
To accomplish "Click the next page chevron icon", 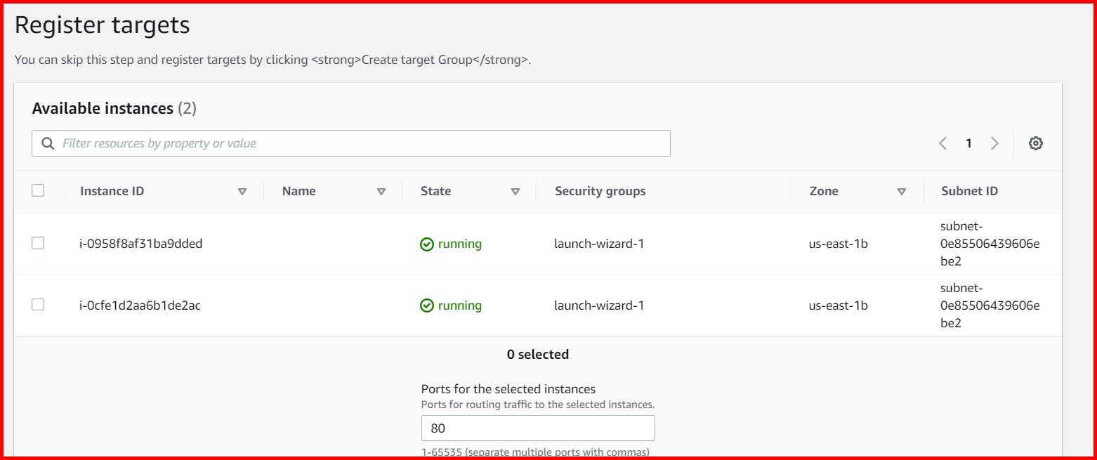I will pyautogui.click(x=994, y=143).
